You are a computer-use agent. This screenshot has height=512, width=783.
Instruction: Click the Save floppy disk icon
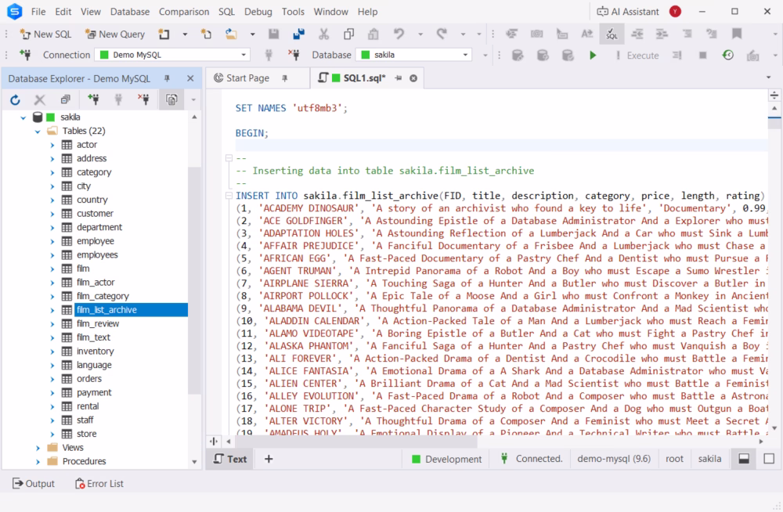273,34
